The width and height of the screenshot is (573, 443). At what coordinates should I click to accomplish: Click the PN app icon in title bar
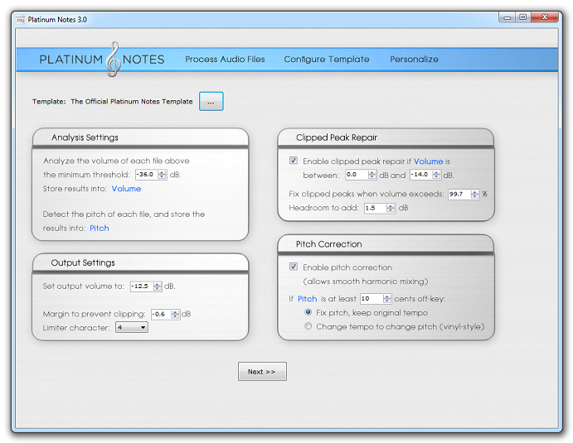click(21, 18)
